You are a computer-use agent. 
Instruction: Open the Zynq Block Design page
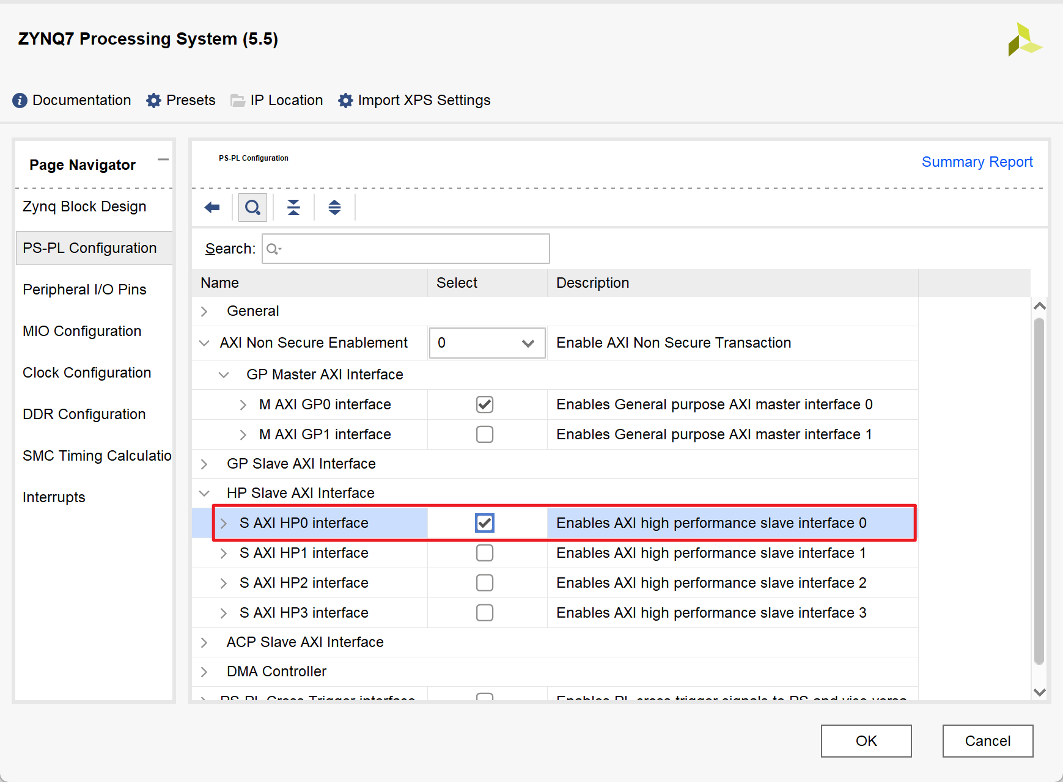(84, 206)
